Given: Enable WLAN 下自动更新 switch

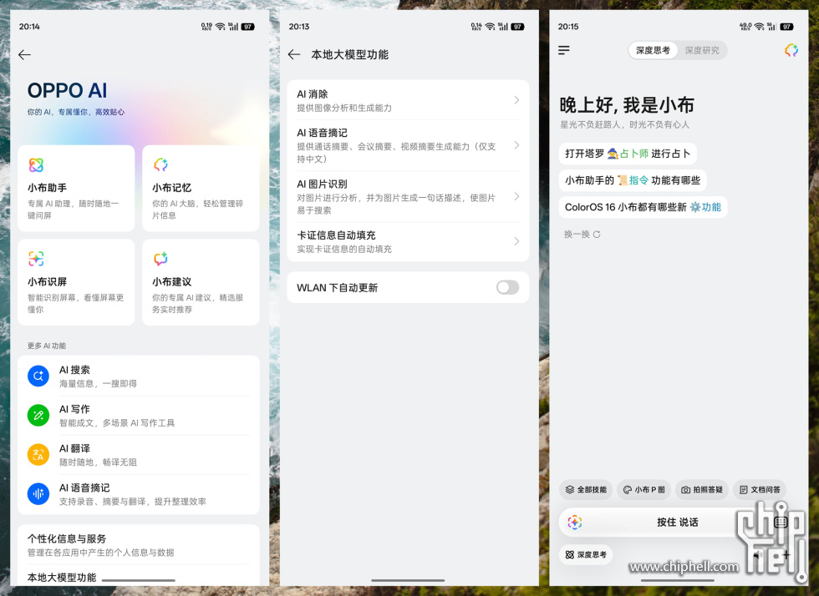Looking at the screenshot, I should click(507, 286).
